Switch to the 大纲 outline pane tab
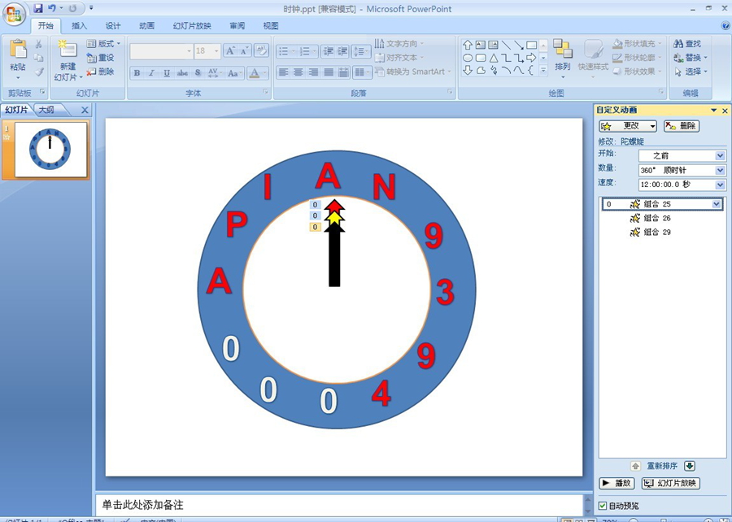732x522 pixels. tap(46, 110)
